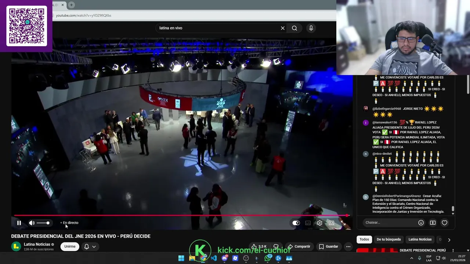Clear the search text with X
Screen dimensions: 470x264
(283, 28)
